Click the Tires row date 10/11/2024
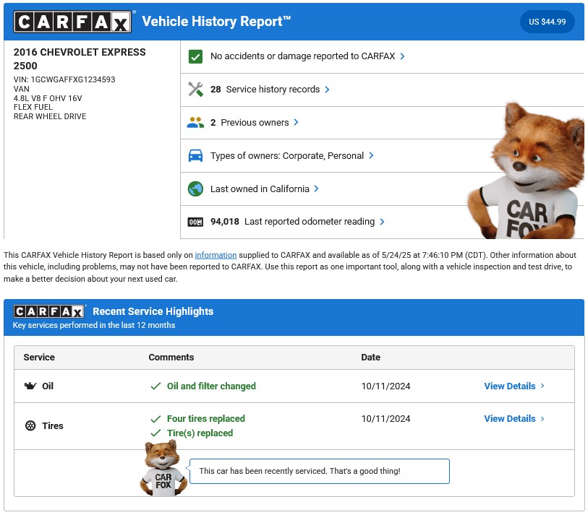This screenshot has width=588, height=515. click(x=386, y=419)
